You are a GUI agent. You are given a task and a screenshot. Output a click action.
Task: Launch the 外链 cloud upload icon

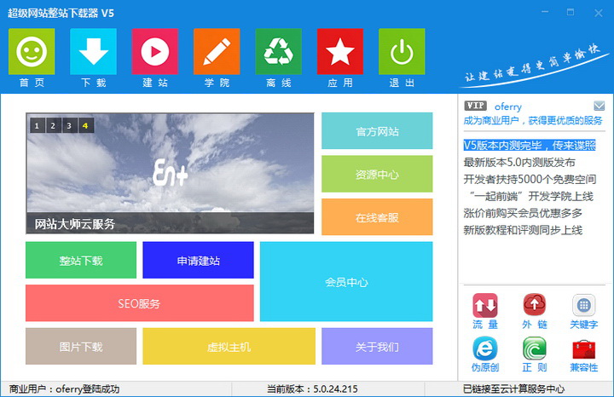535,306
